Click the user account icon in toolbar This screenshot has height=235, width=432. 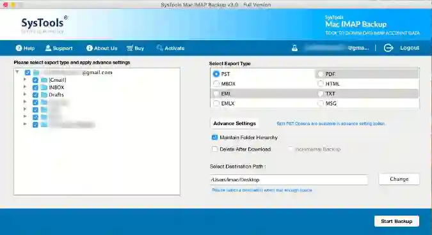click(x=294, y=48)
